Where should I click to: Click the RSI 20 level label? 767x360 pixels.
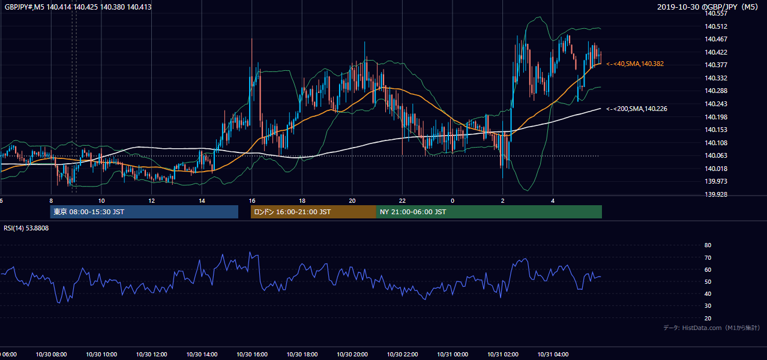(x=708, y=318)
